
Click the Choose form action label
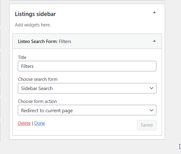point(37,101)
